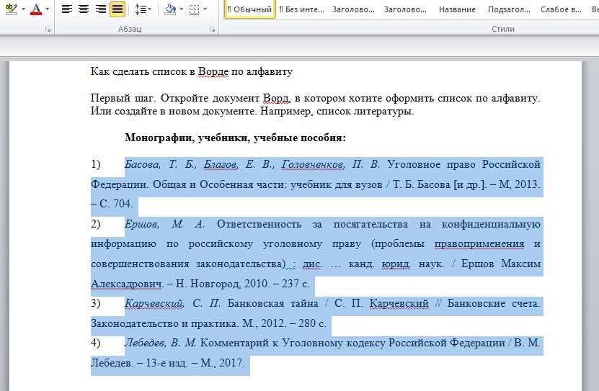
Task: Select the Обычный style
Action: tap(249, 10)
